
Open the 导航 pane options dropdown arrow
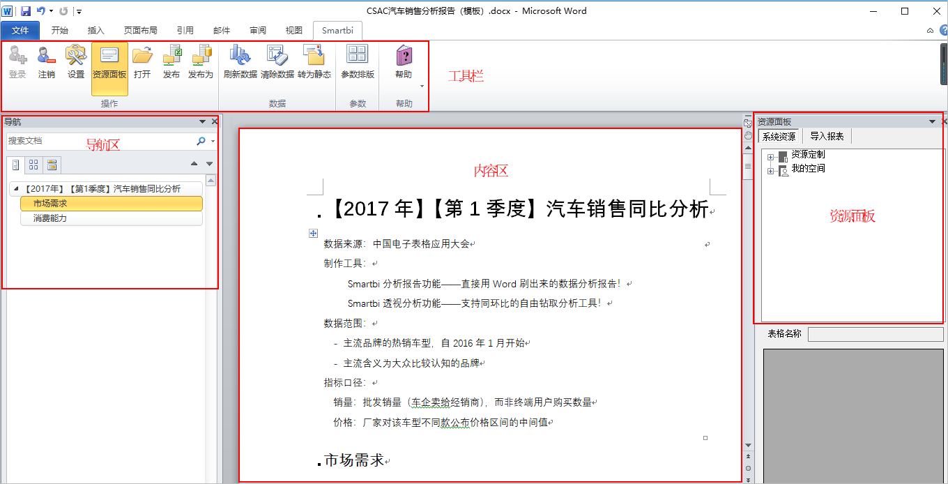coord(202,122)
